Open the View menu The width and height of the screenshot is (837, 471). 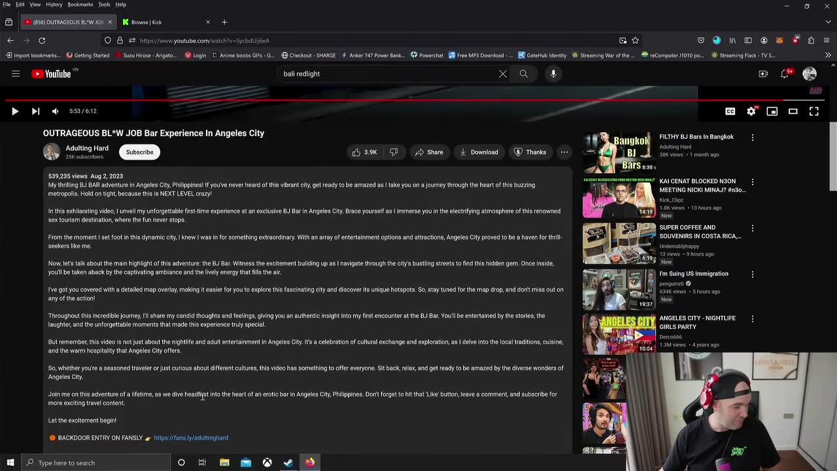[x=35, y=5]
